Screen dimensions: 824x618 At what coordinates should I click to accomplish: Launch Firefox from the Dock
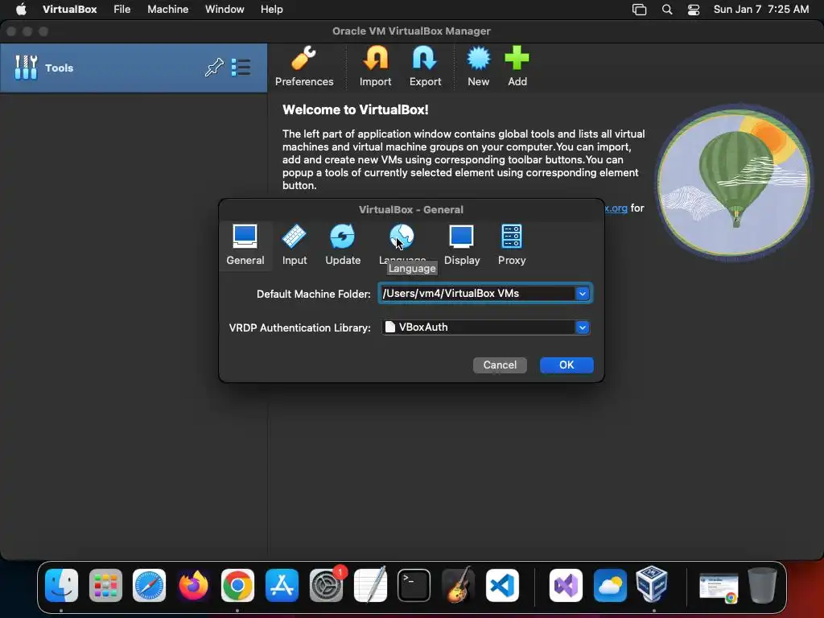[x=193, y=585]
